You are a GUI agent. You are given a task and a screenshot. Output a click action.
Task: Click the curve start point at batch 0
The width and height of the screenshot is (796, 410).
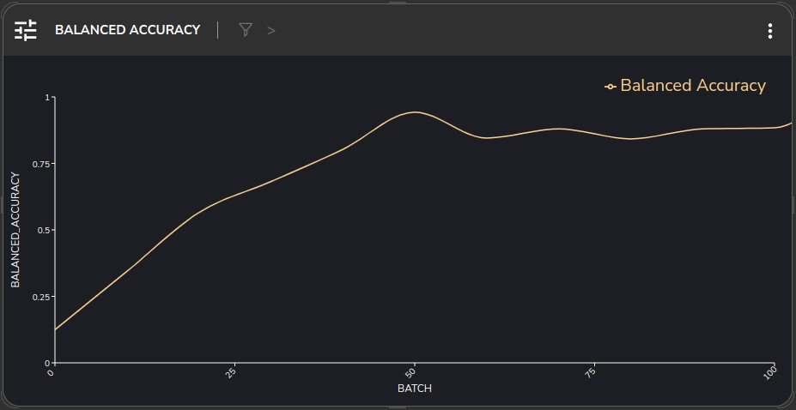55,329
